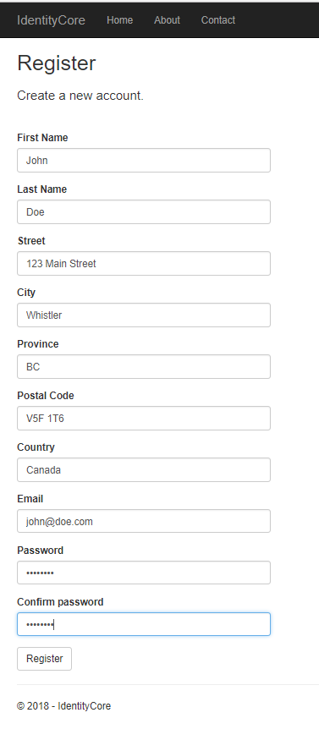Click the Postal Code label text
319x729 pixels.
point(46,396)
